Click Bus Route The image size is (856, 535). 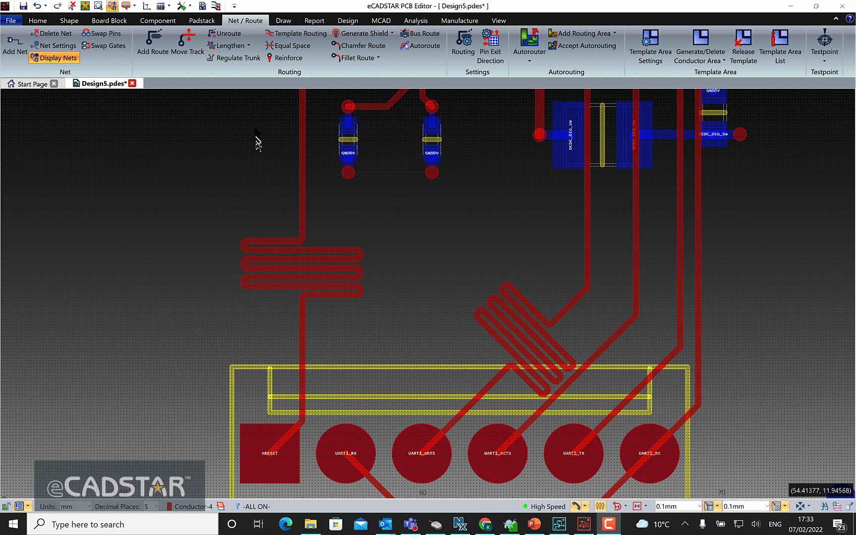click(x=420, y=33)
